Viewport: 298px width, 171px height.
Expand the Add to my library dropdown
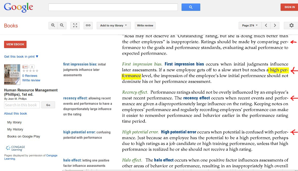pyautogui.click(x=114, y=25)
